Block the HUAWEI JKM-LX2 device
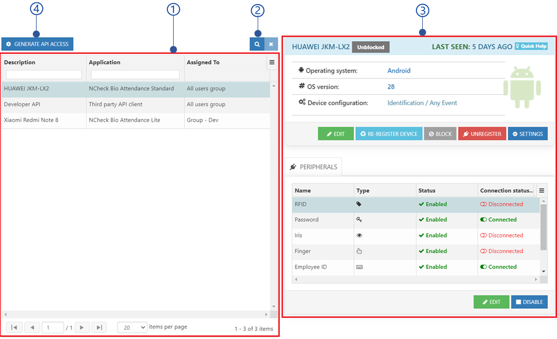 pos(440,134)
